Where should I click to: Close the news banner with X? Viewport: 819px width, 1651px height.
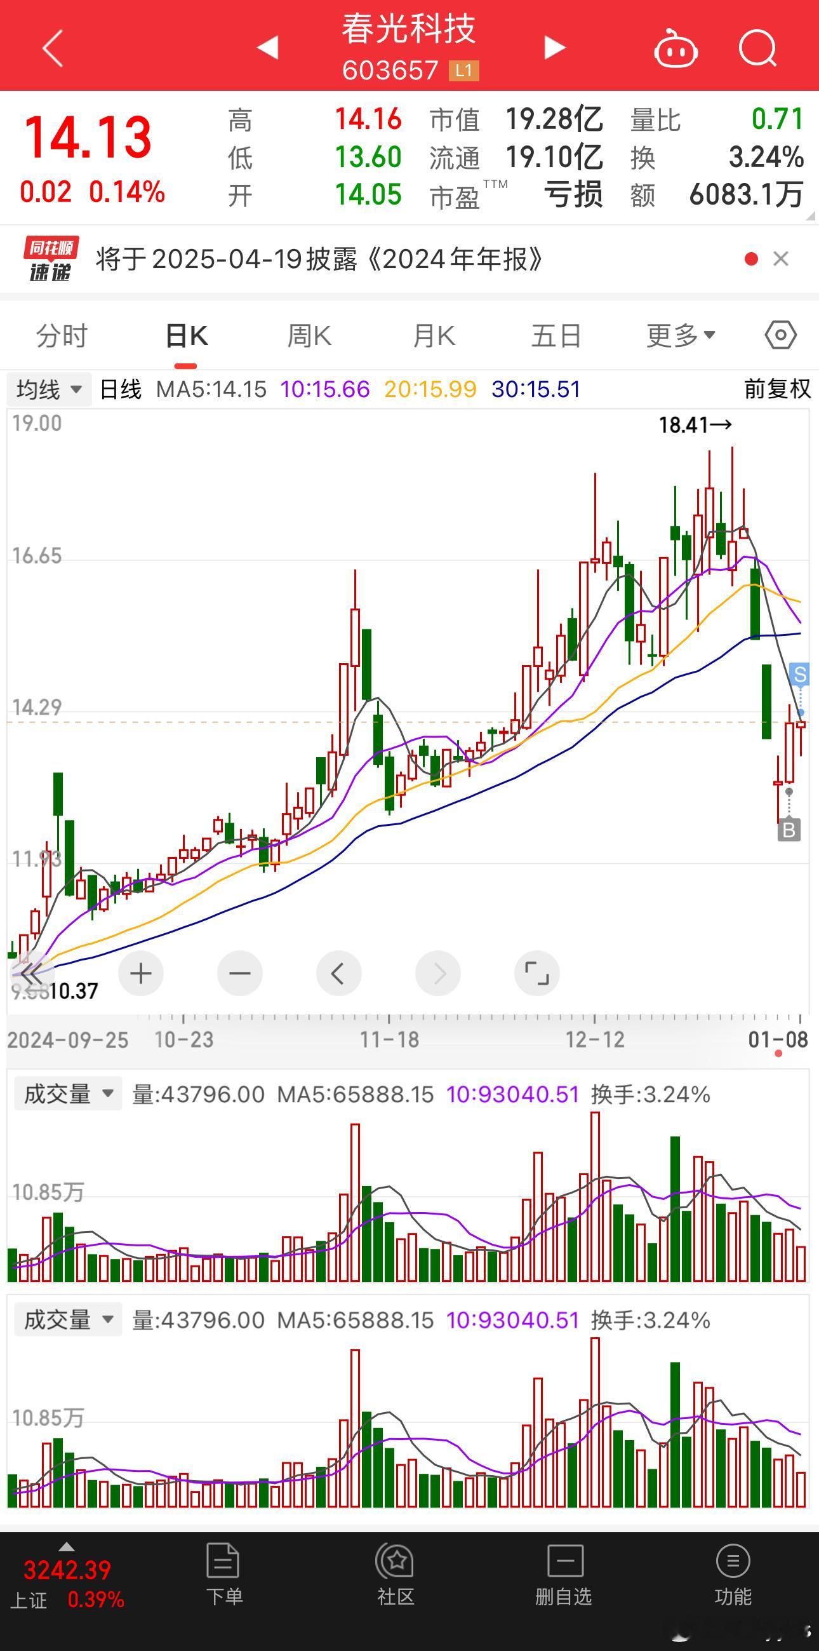[x=780, y=259]
